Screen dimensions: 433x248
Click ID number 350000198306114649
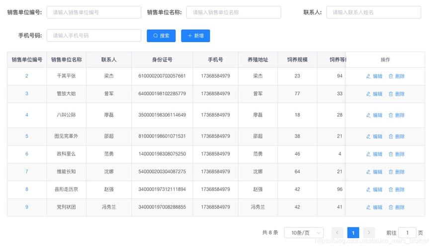[x=162, y=115]
